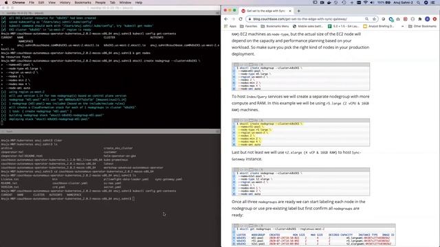Open the People menu
The image size is (440, 247).
[100, 3]
